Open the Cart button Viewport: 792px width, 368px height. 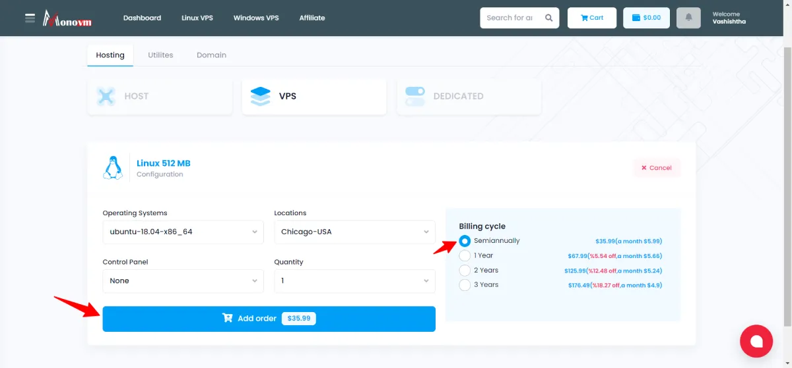point(592,18)
